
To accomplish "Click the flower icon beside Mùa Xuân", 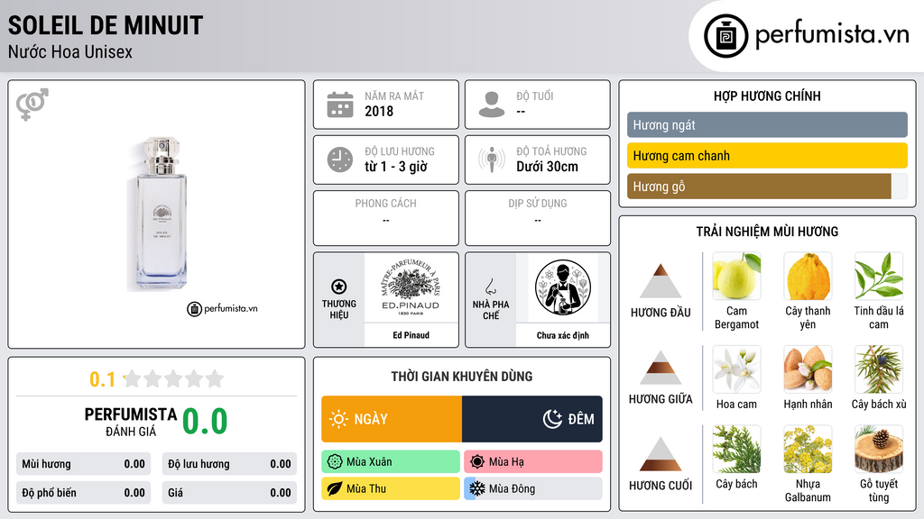I will coord(335,462).
